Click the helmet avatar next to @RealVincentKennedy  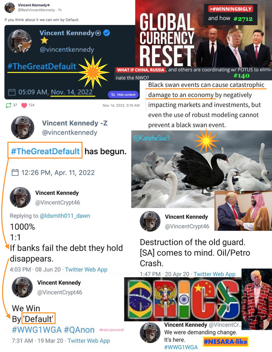tap(9, 8)
